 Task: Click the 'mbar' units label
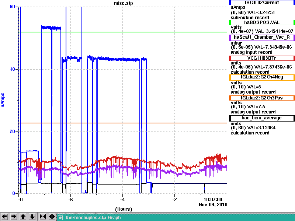click(236, 43)
